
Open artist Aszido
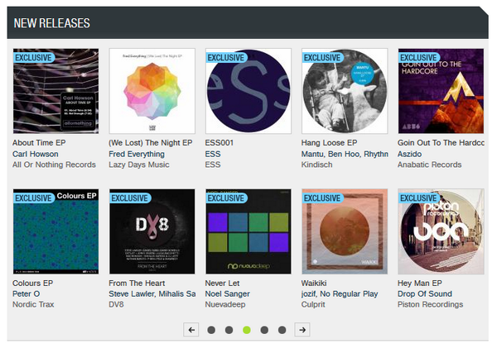click(x=410, y=154)
